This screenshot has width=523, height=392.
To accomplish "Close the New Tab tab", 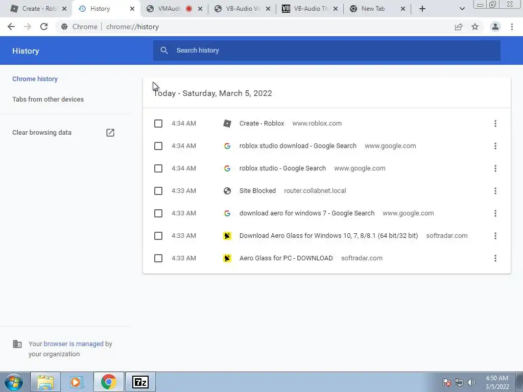I will click(x=403, y=9).
